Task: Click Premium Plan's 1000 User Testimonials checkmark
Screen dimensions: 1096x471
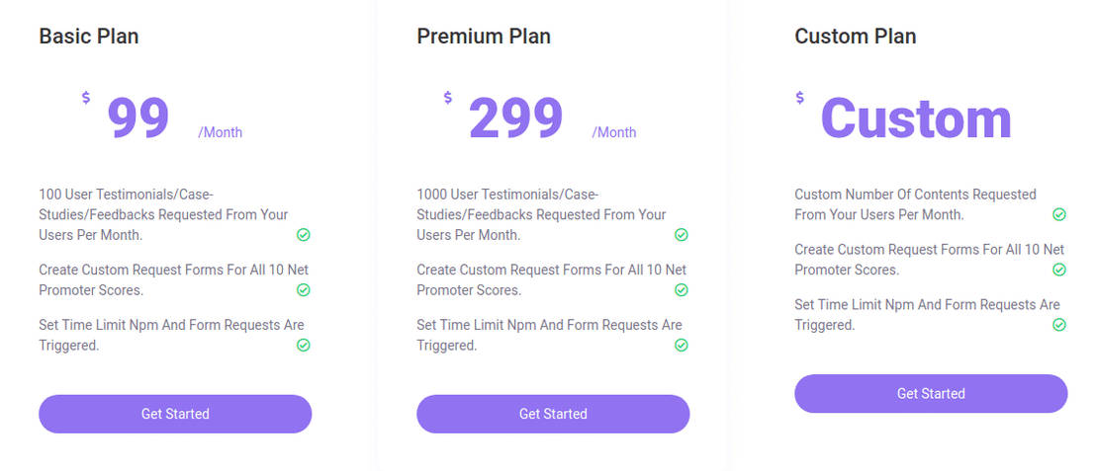Action: click(x=682, y=235)
